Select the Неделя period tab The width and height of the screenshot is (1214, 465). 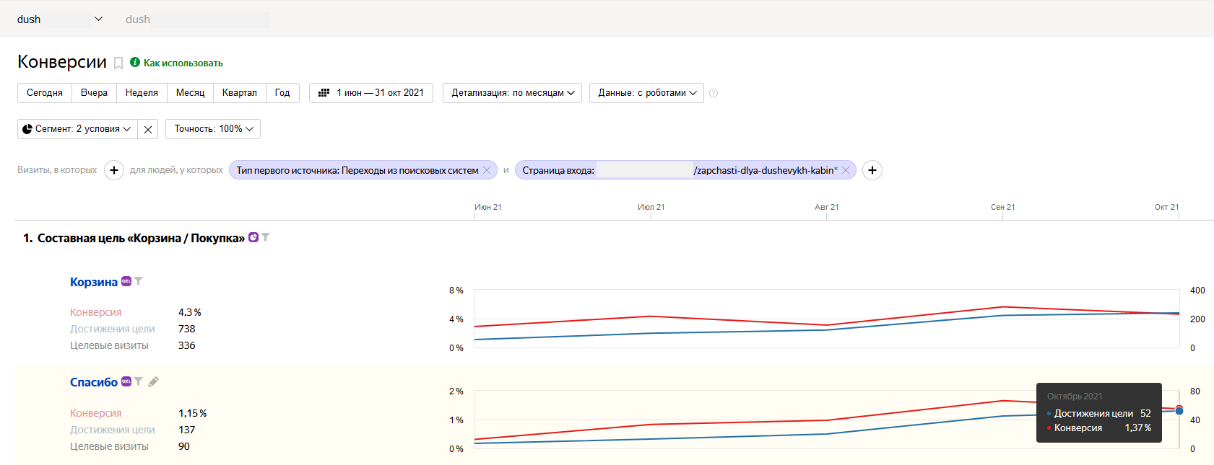[x=142, y=93]
